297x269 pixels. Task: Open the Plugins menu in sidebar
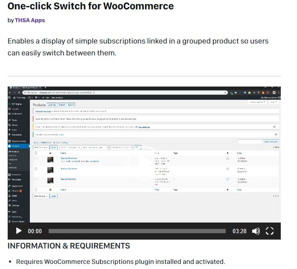tap(16, 191)
